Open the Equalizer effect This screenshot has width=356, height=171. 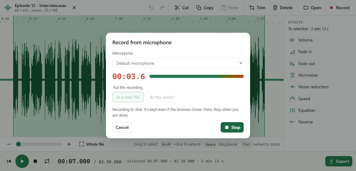tap(320, 110)
